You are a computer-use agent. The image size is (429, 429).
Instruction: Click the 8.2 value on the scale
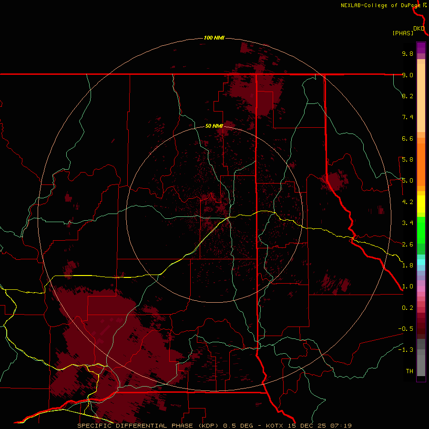coord(408,96)
